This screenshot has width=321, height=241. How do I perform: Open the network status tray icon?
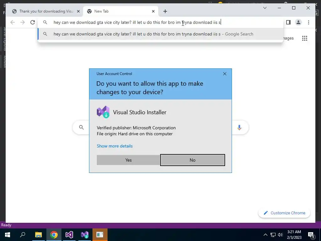[273, 235]
